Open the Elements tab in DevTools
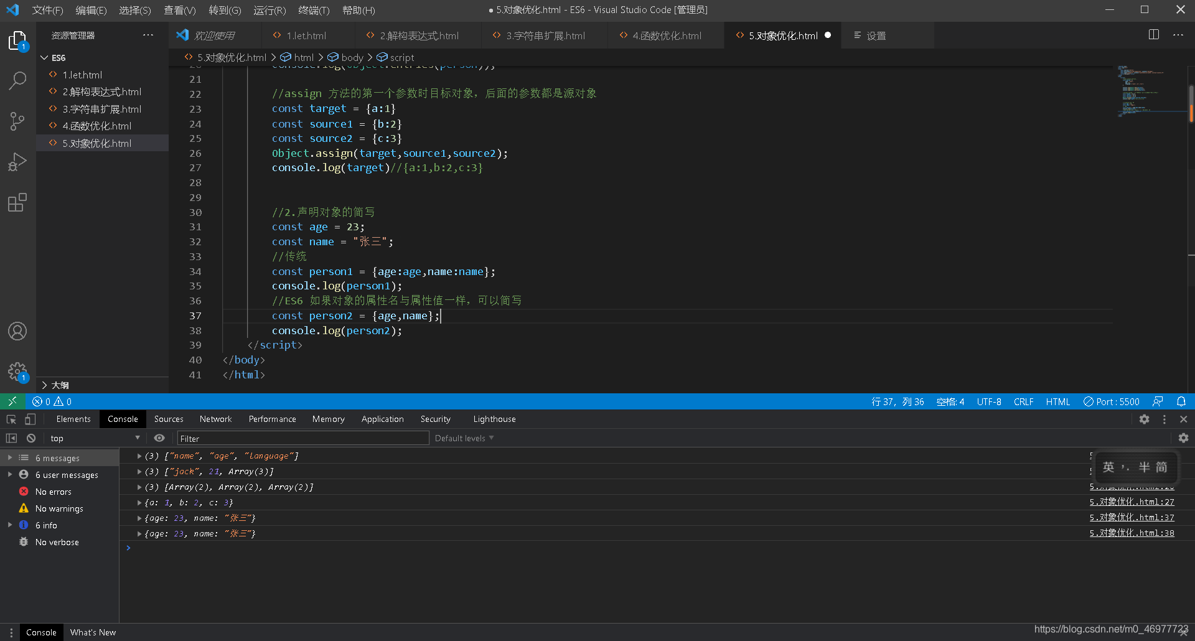Viewport: 1195px width, 641px height. (x=73, y=419)
